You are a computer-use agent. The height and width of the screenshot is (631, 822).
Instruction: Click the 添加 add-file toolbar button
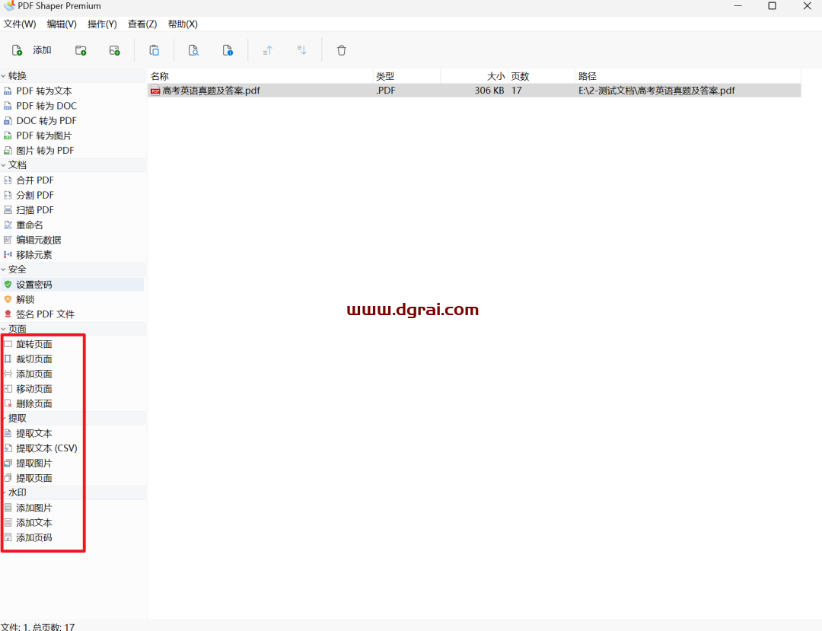(x=31, y=50)
